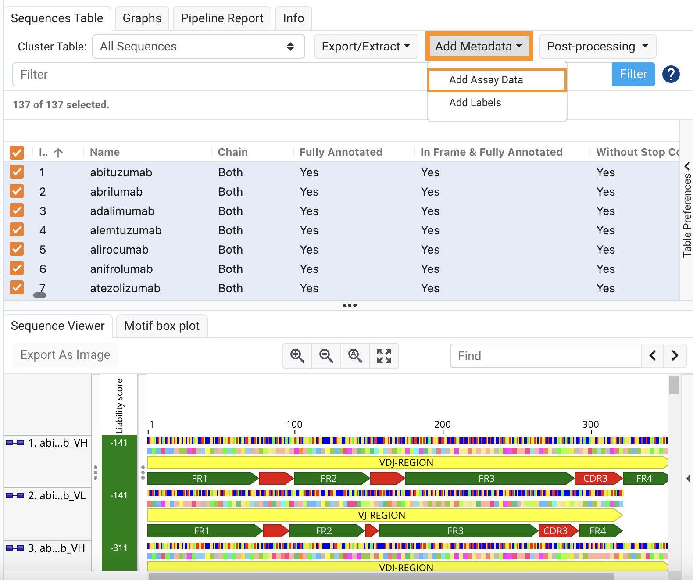Open the Pipeline Report tab

(222, 18)
